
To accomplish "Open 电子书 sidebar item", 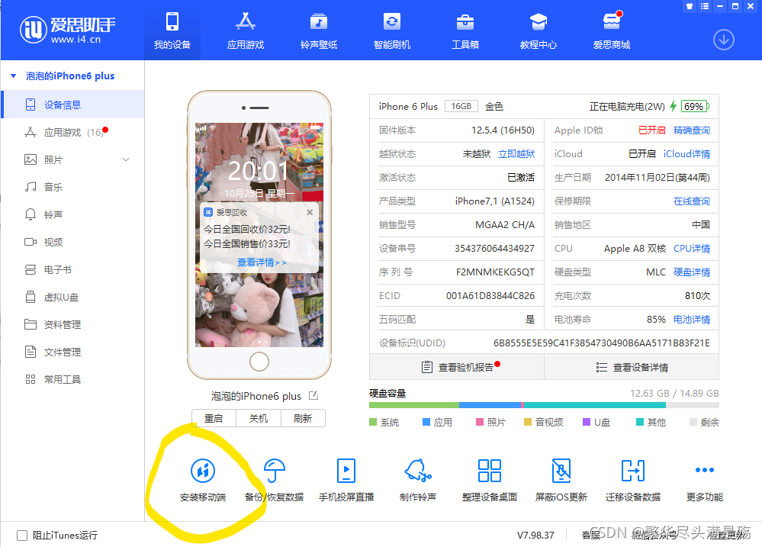I will 73,269.
